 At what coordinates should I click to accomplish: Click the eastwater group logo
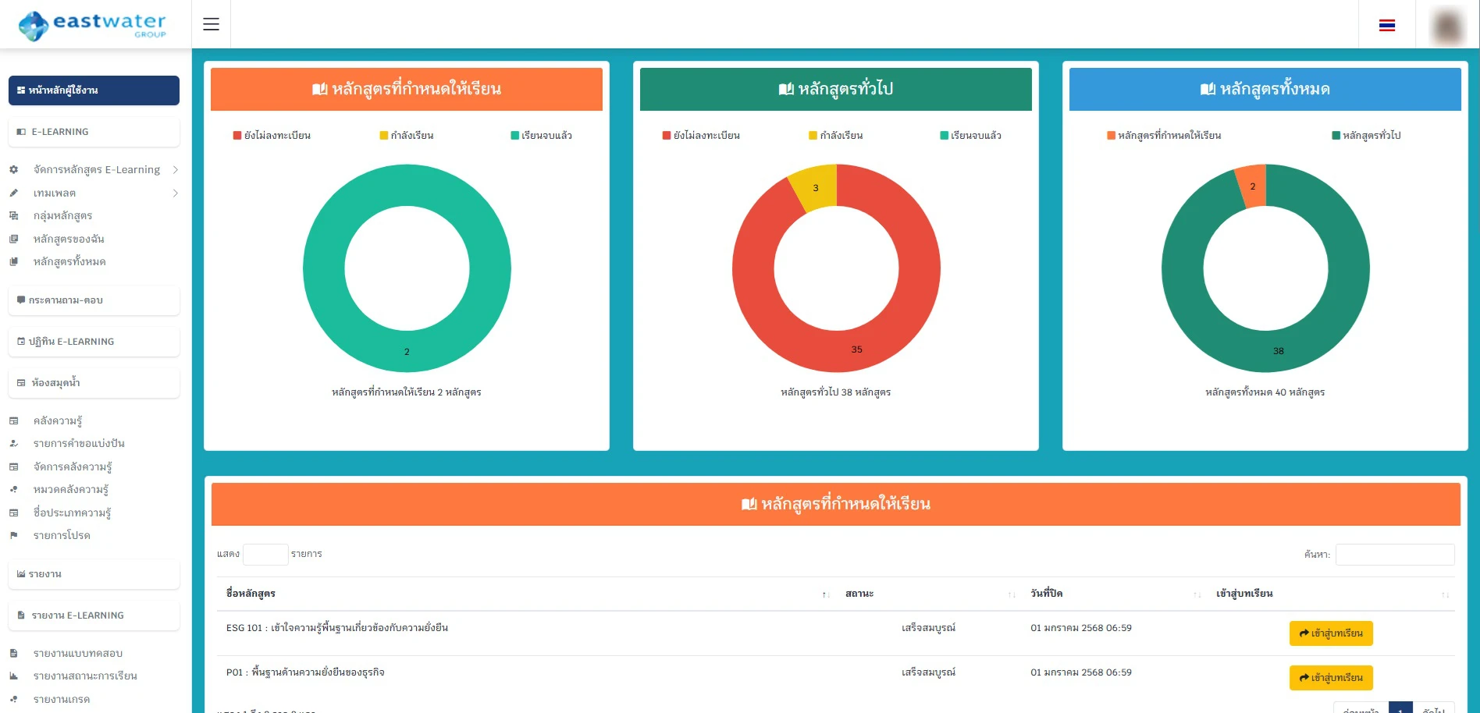coord(93,25)
